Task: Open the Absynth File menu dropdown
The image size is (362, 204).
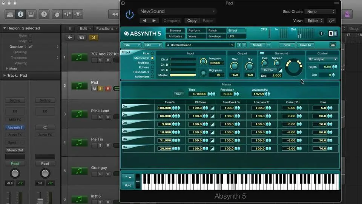Action: pos(132,45)
